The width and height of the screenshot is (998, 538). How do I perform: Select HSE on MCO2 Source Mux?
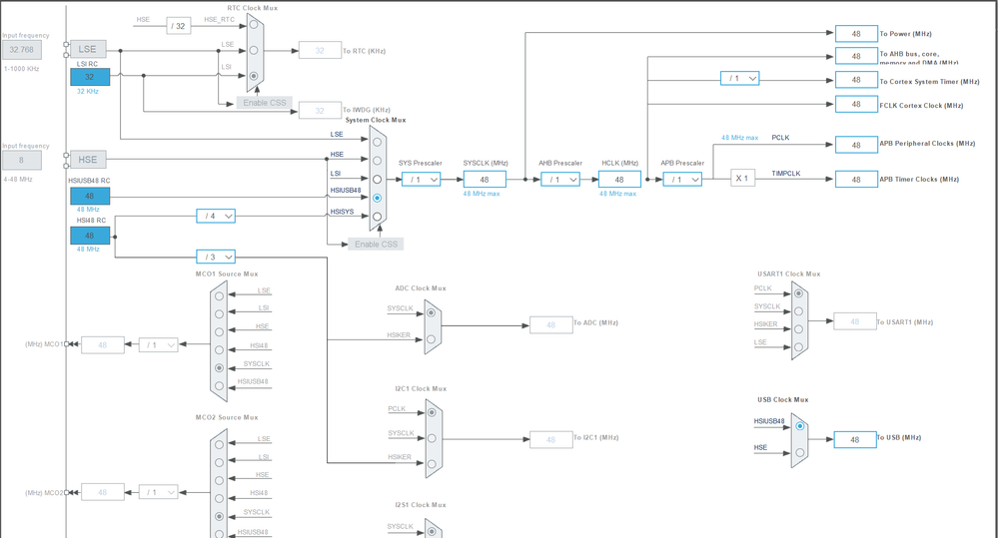click(219, 480)
